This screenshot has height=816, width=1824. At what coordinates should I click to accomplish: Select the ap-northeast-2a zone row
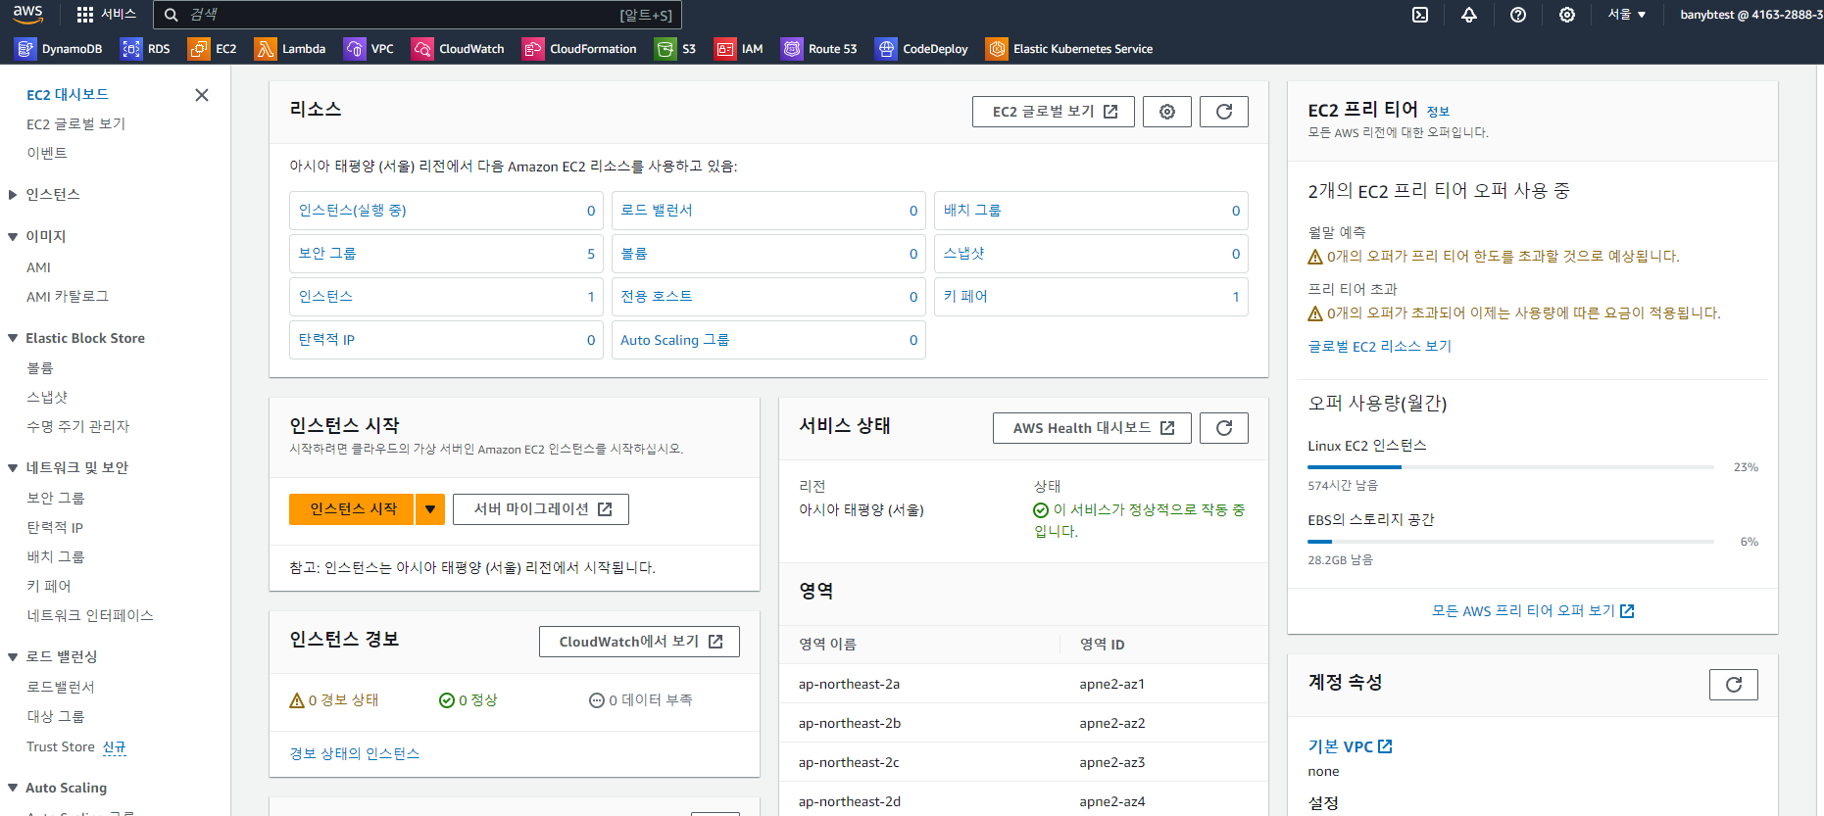click(1023, 684)
